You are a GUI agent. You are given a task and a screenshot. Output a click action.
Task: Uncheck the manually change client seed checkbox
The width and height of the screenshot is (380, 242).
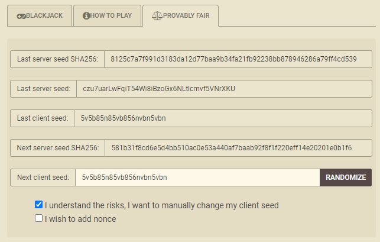click(39, 205)
